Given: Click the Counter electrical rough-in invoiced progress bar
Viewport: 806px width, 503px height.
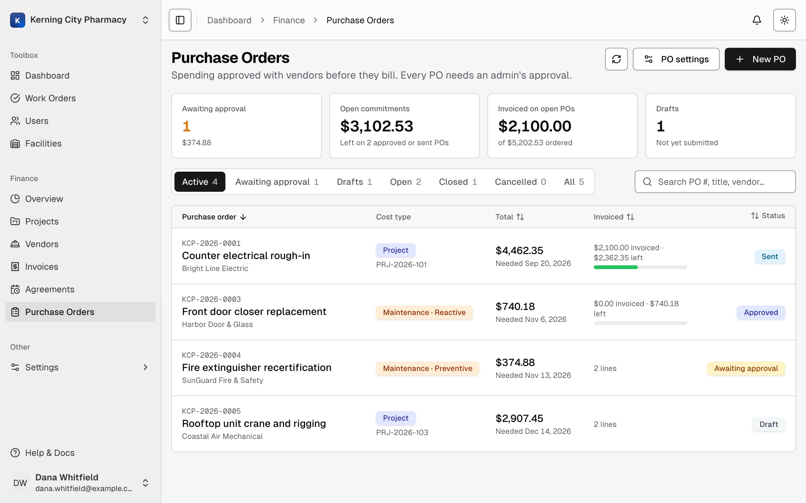Looking at the screenshot, I should [640, 267].
